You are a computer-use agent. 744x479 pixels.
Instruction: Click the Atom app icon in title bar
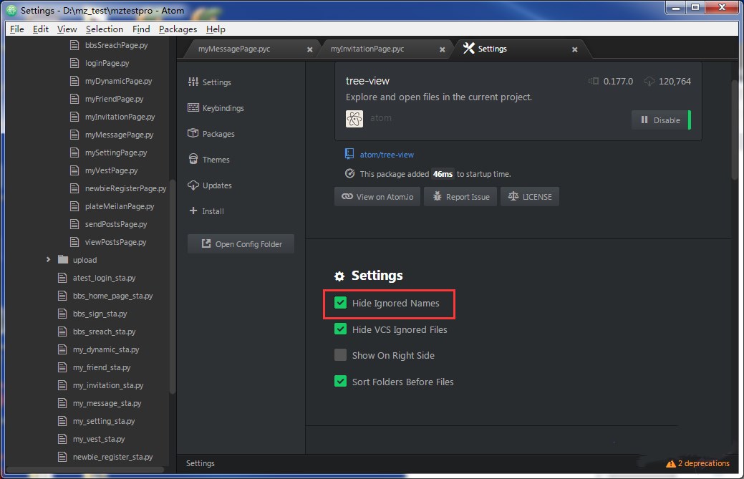[11, 10]
